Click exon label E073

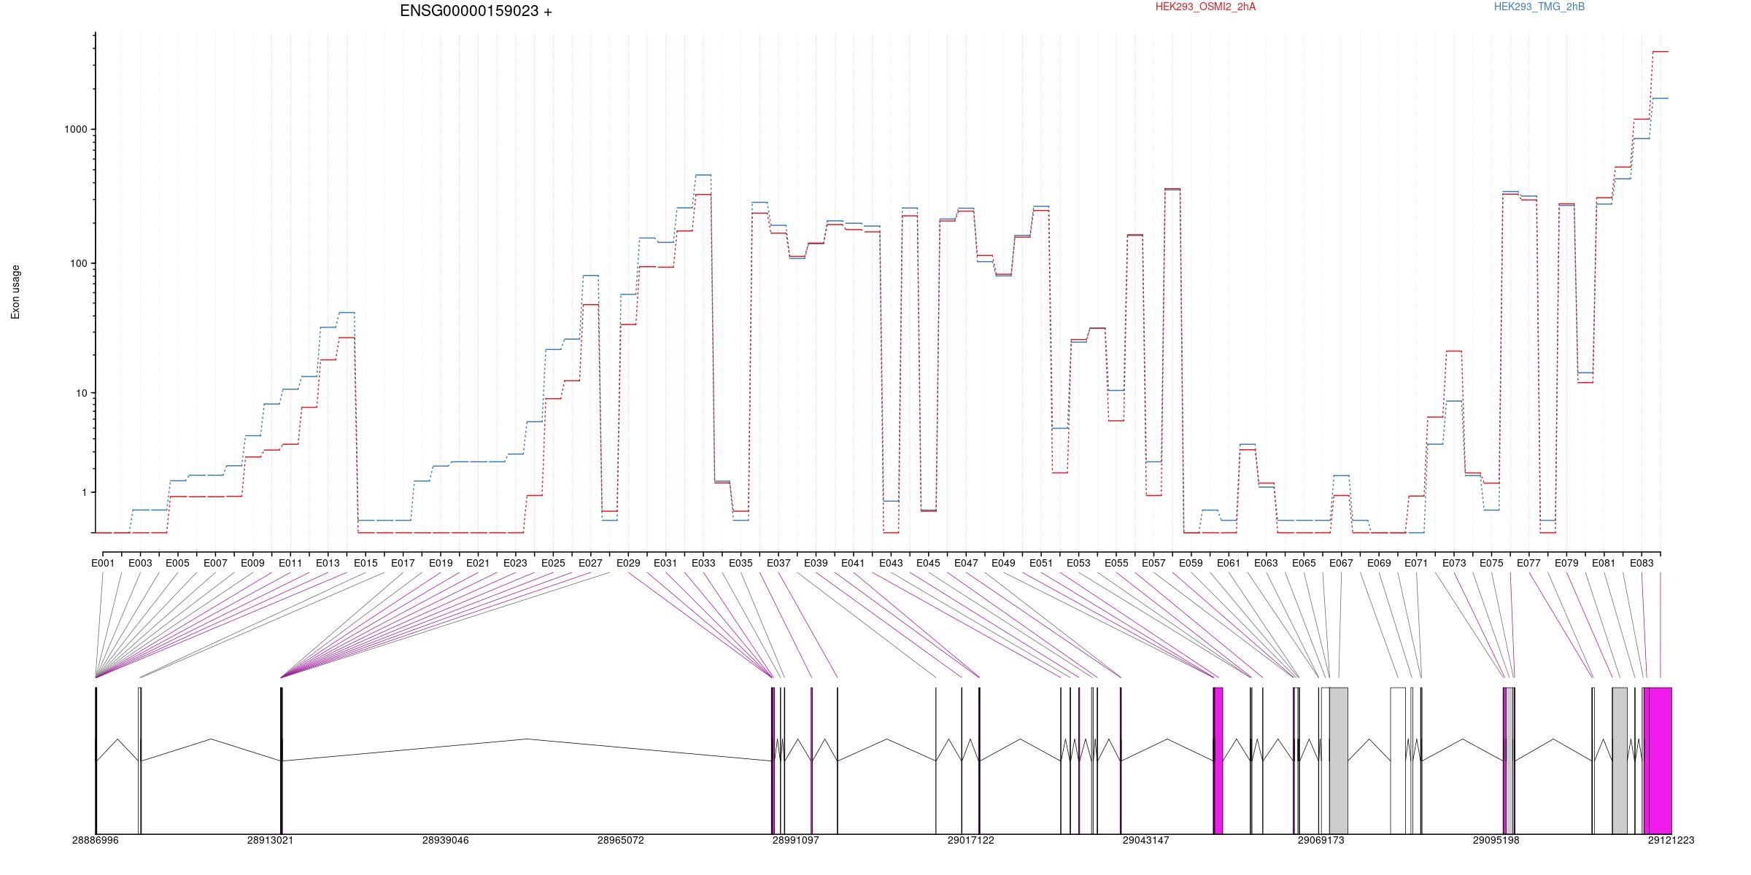tap(1454, 563)
